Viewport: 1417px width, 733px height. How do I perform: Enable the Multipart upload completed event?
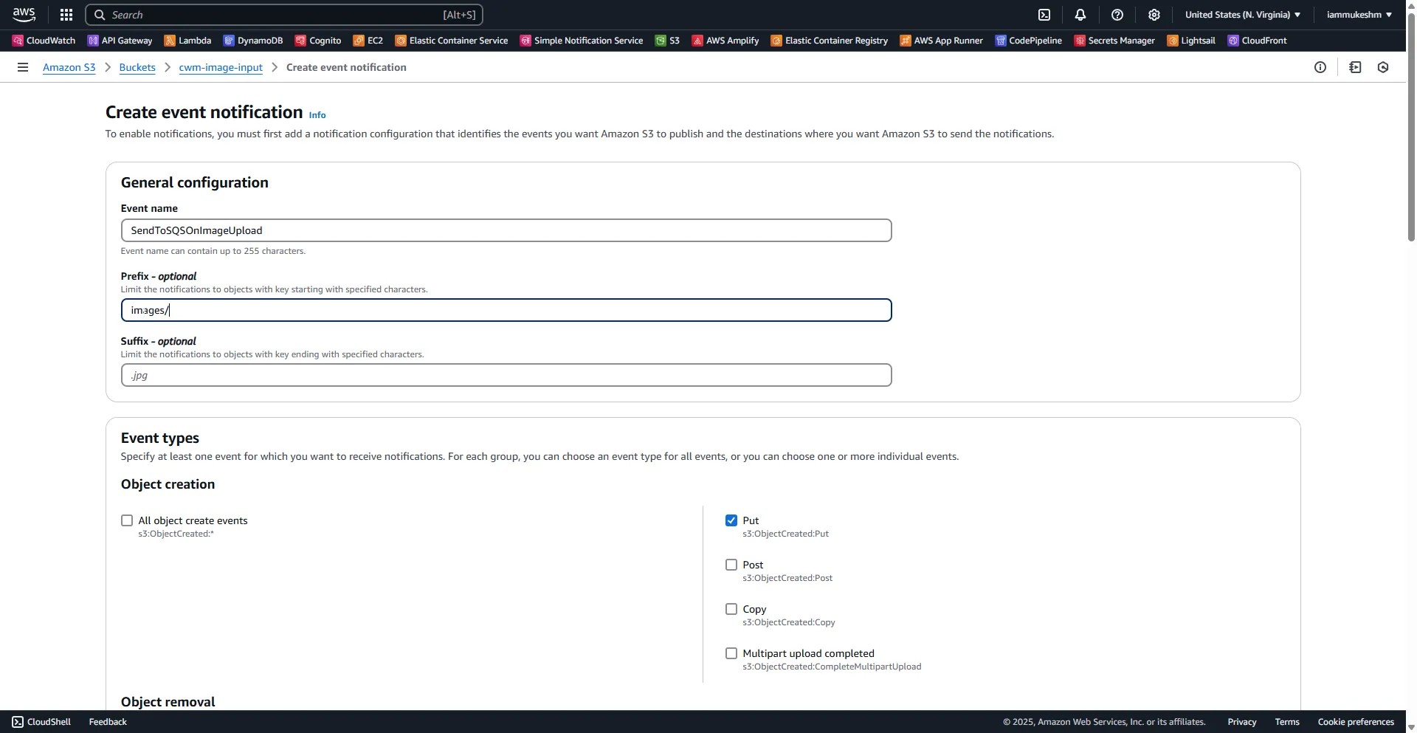click(731, 653)
